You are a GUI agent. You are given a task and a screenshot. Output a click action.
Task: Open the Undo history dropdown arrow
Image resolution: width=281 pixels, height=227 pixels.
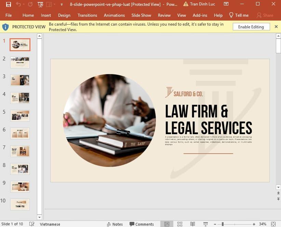[24, 4]
